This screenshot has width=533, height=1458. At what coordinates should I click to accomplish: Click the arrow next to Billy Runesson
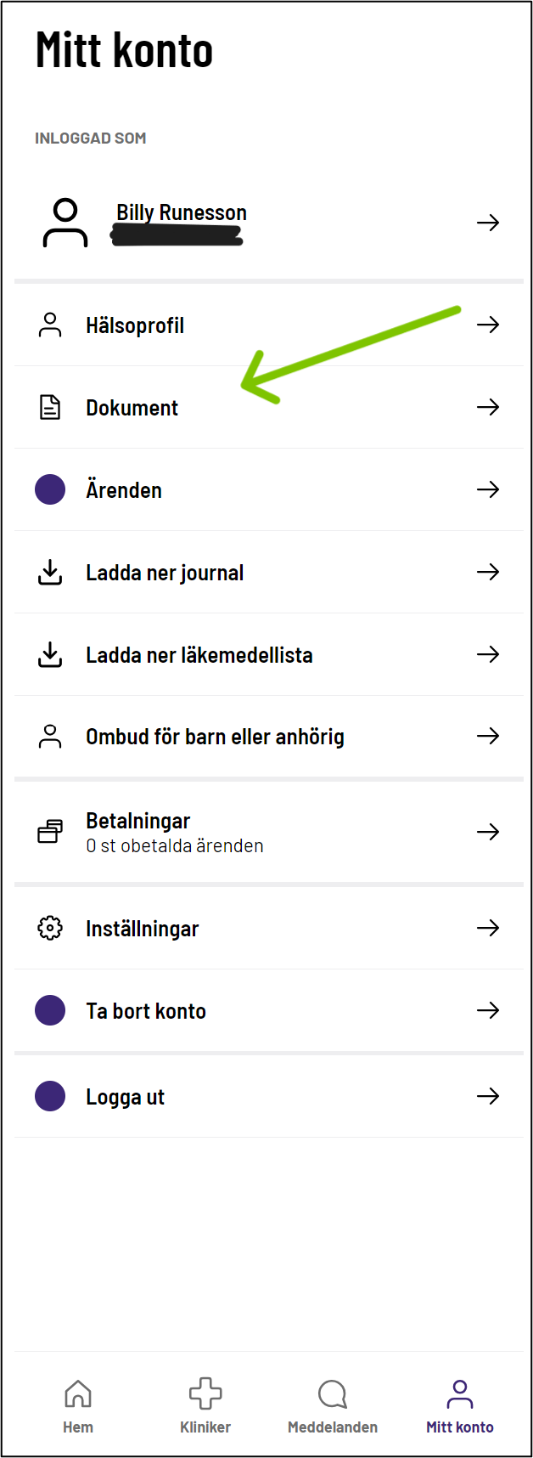click(487, 223)
